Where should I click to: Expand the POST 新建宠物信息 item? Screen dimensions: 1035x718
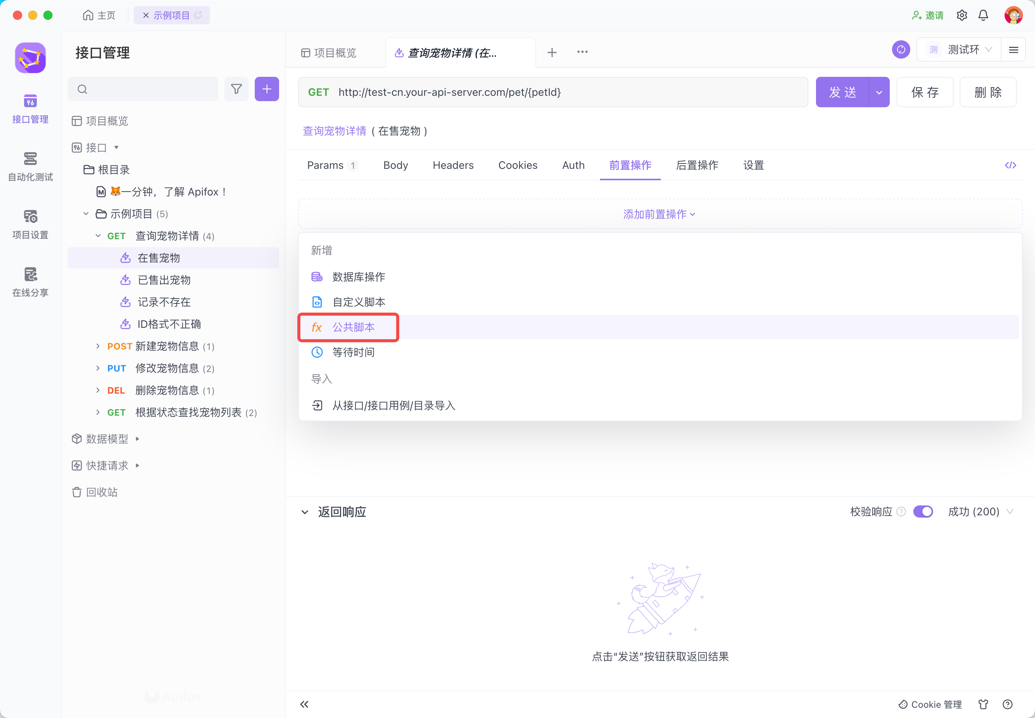(98, 346)
